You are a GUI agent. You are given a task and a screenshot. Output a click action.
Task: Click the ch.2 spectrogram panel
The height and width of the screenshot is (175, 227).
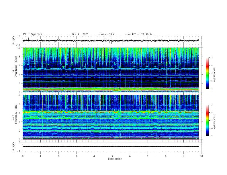coord(110,117)
